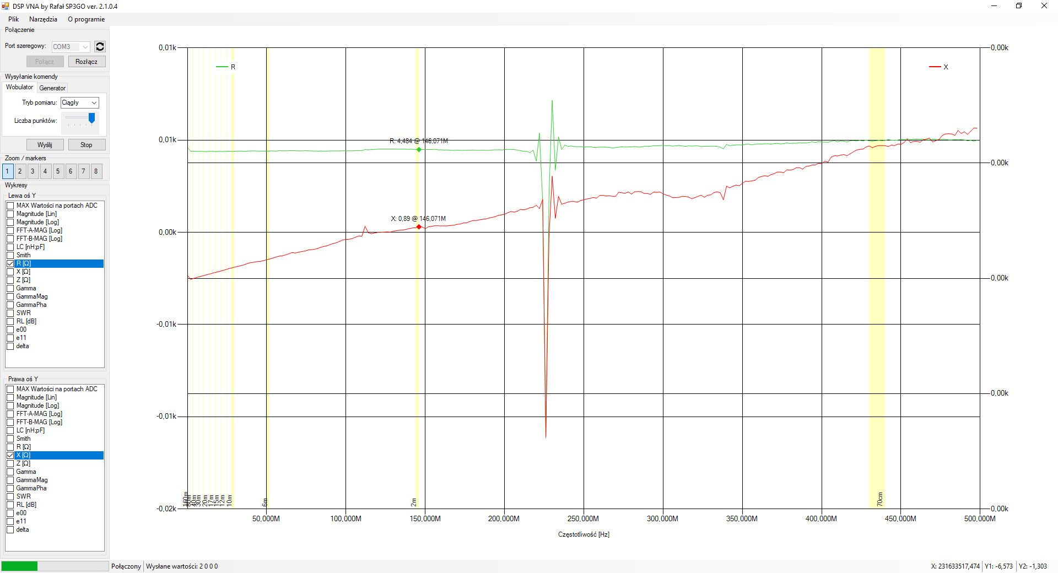
Task: Select zoom/marker preset 1
Action: point(7,171)
